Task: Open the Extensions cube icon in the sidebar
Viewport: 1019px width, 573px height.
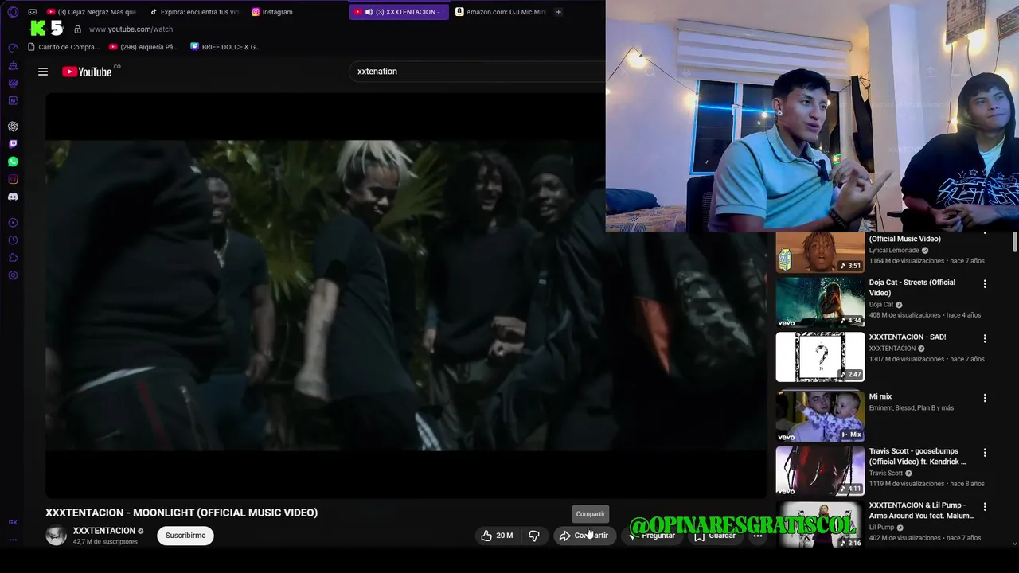Action: [13, 258]
